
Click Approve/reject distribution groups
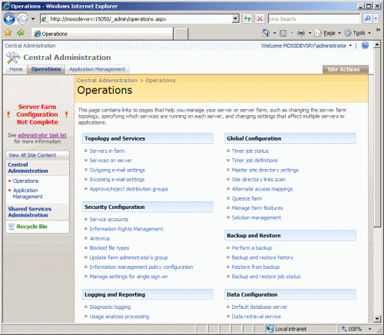tap(129, 189)
